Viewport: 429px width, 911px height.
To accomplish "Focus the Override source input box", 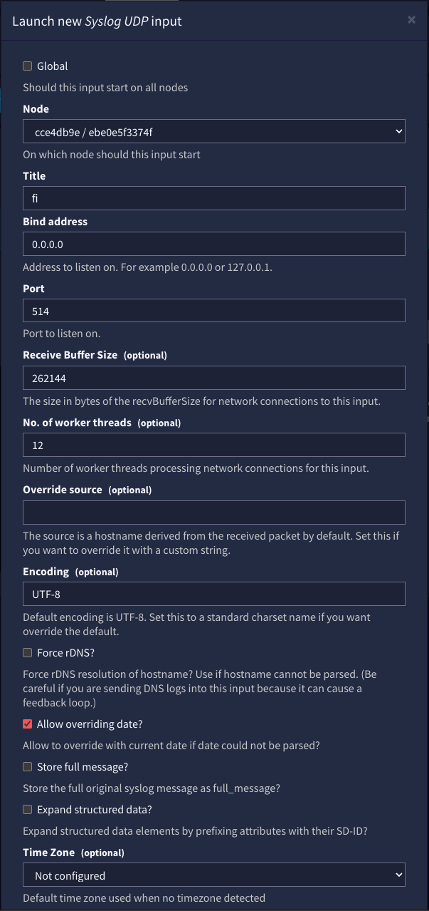I will (x=213, y=512).
